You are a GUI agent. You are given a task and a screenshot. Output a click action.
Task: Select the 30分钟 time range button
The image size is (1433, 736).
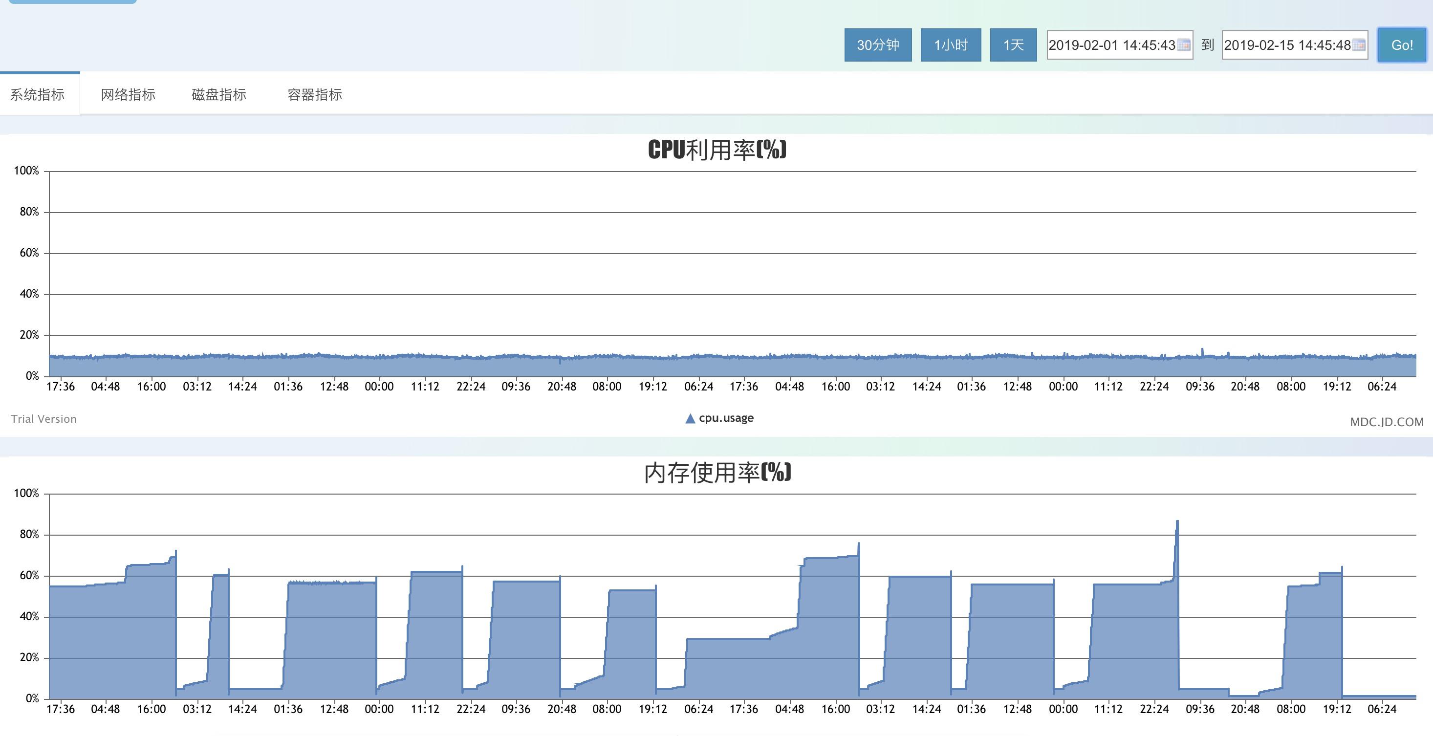coord(878,45)
